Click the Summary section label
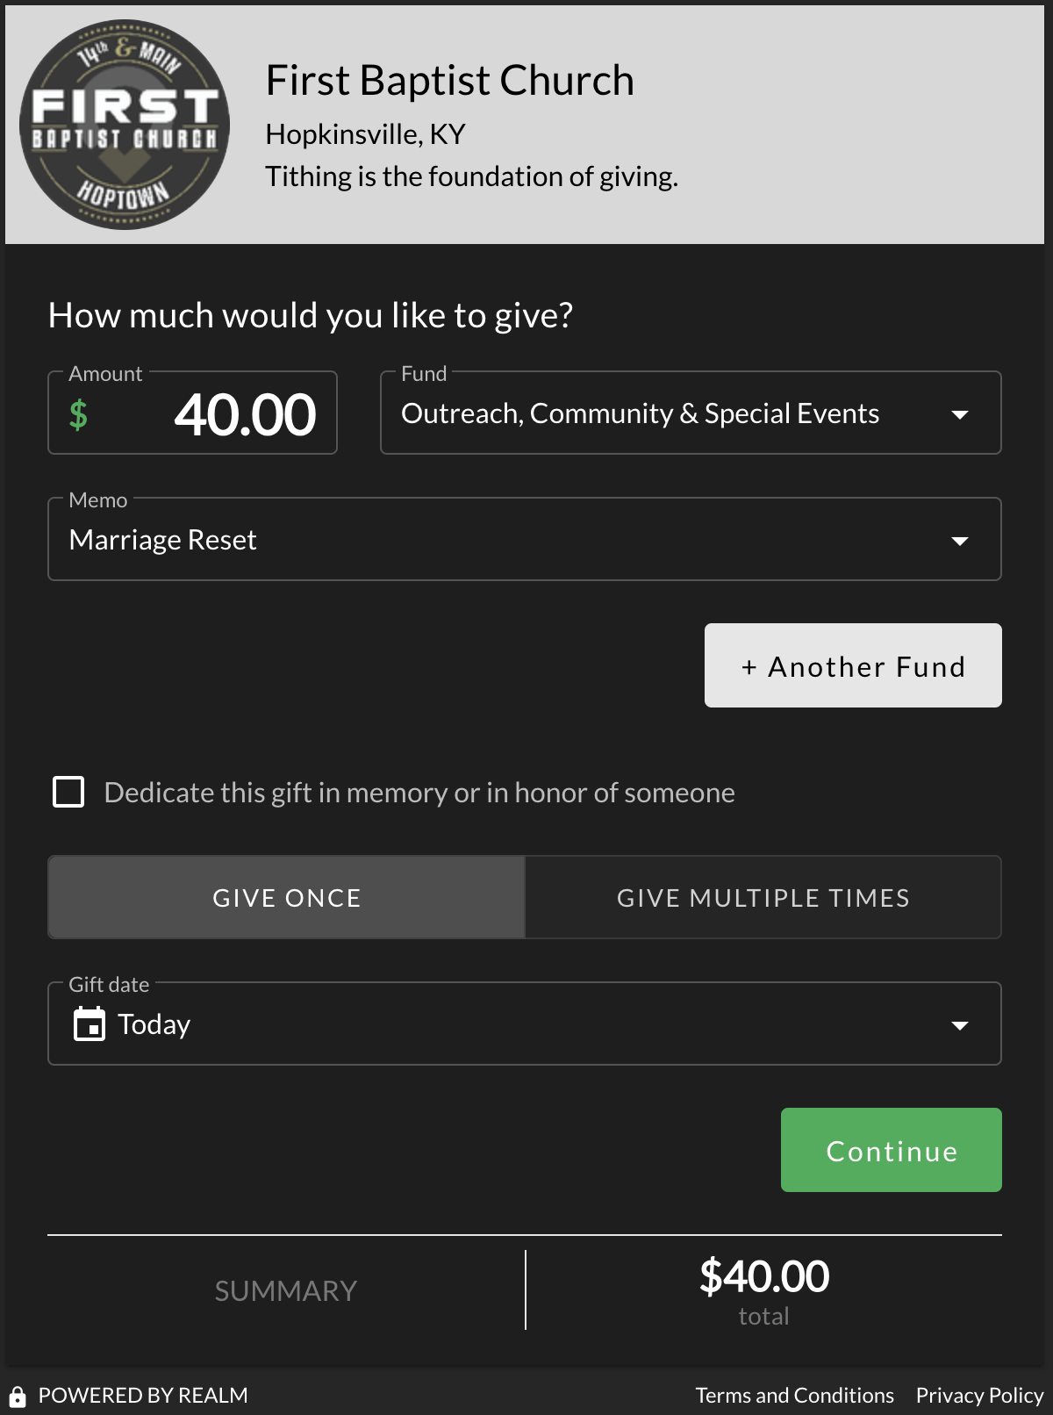The image size is (1053, 1415). pyautogui.click(x=286, y=1291)
